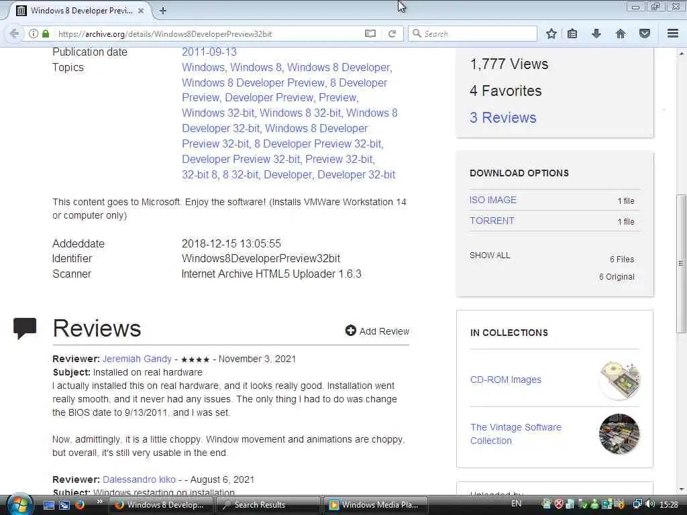
Task: Click SHOW ALL download options
Action: pyautogui.click(x=490, y=255)
